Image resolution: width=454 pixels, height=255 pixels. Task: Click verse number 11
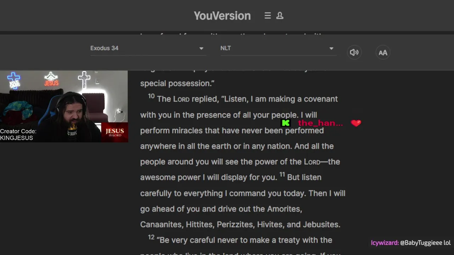[282, 174]
